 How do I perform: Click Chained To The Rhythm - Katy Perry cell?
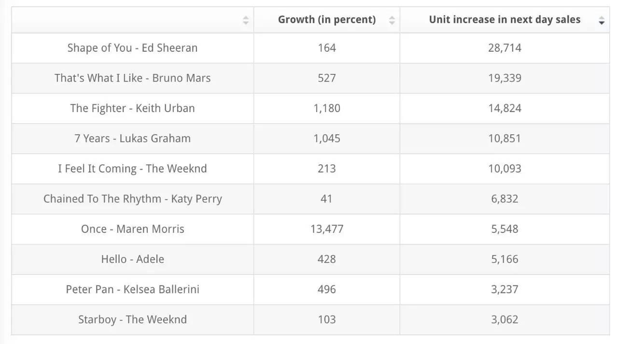pyautogui.click(x=132, y=199)
